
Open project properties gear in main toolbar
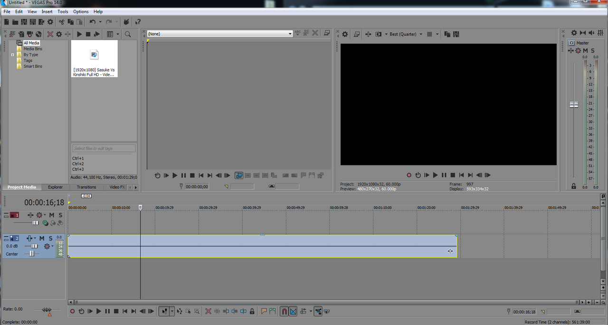coord(50,22)
